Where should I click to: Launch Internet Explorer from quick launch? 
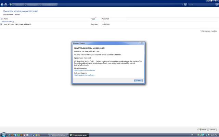pos(10,135)
